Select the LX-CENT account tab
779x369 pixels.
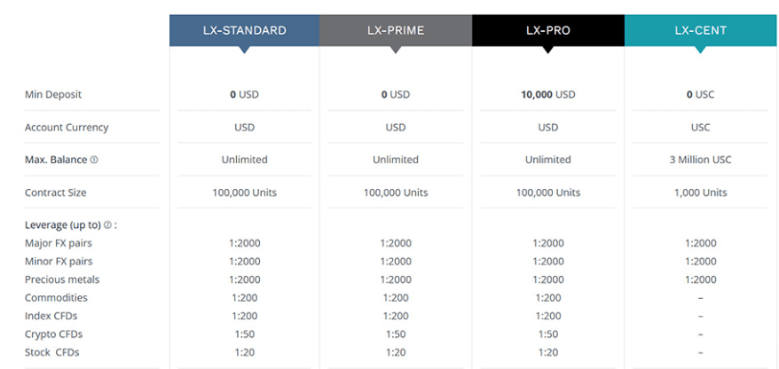(x=701, y=30)
